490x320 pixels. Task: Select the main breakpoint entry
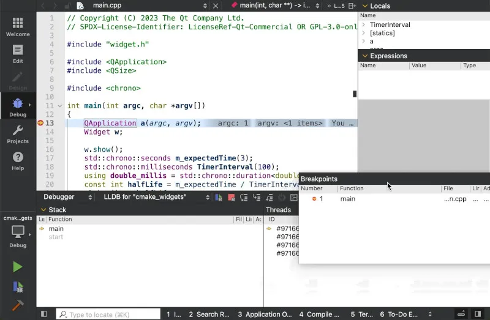point(347,199)
